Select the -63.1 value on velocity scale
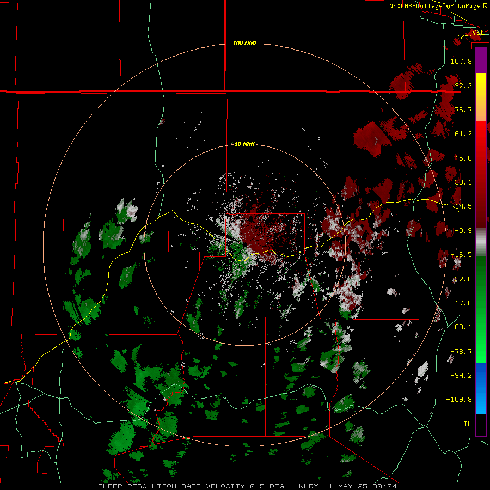Image resolution: width=490 pixels, height=490 pixels. tap(461, 327)
